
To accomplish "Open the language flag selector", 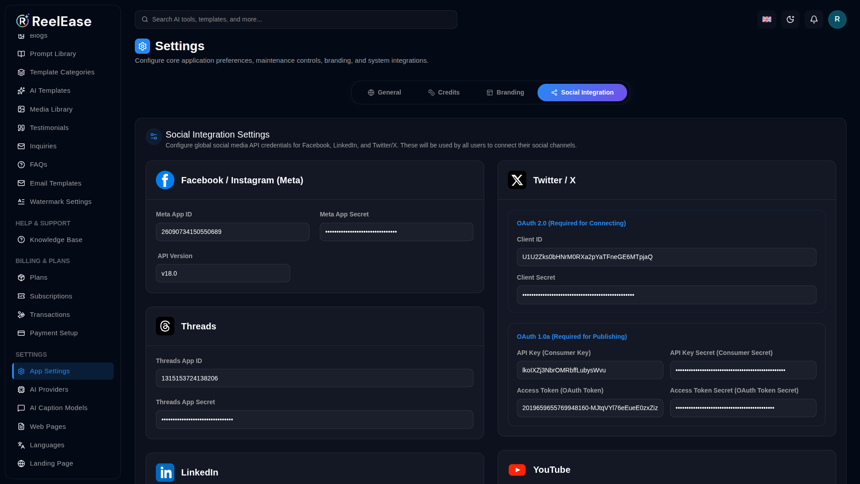I will 767,19.
